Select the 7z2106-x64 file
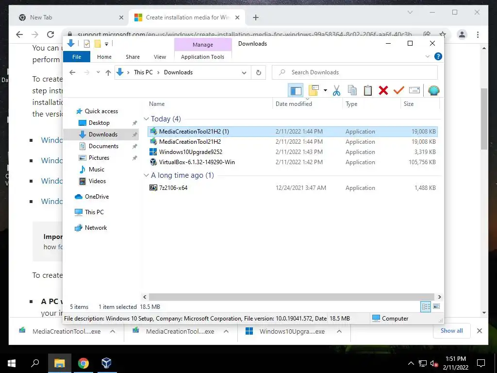The height and width of the screenshot is (373, 497). pos(293,187)
